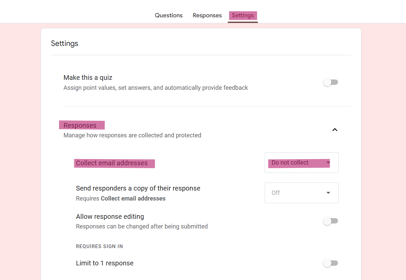The height and width of the screenshot is (280, 406).
Task: Select the Settings tab
Action: pyautogui.click(x=243, y=16)
